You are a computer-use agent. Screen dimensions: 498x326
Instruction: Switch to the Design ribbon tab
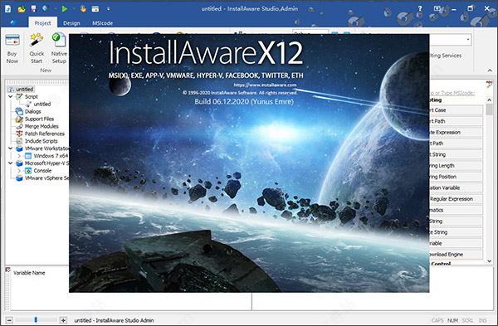(x=71, y=23)
